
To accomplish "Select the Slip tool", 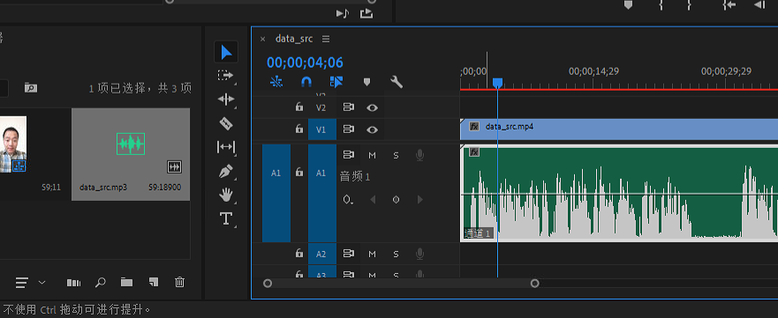I will click(x=226, y=147).
